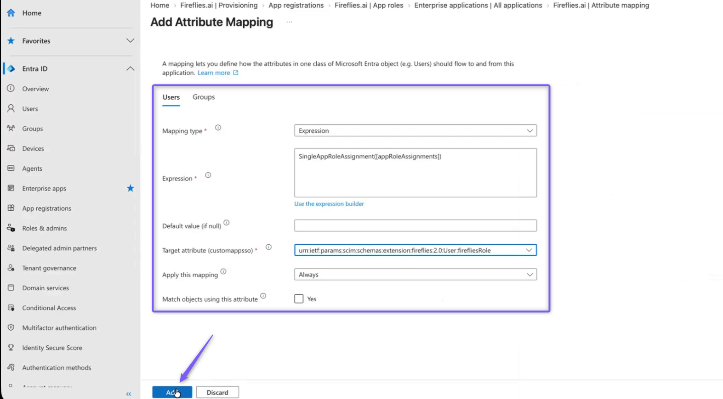Show info tooltip for Mapping type

point(218,128)
